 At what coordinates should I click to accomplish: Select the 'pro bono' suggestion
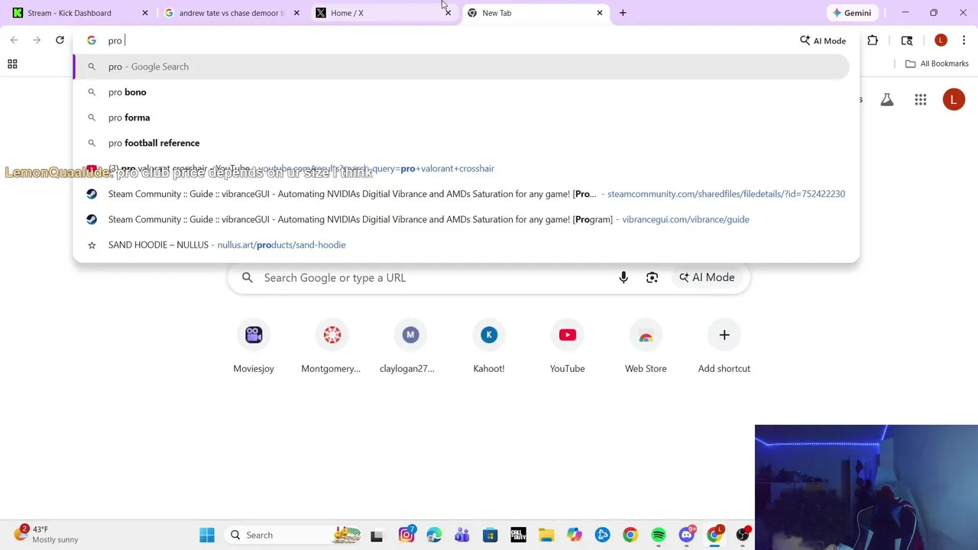(x=461, y=92)
